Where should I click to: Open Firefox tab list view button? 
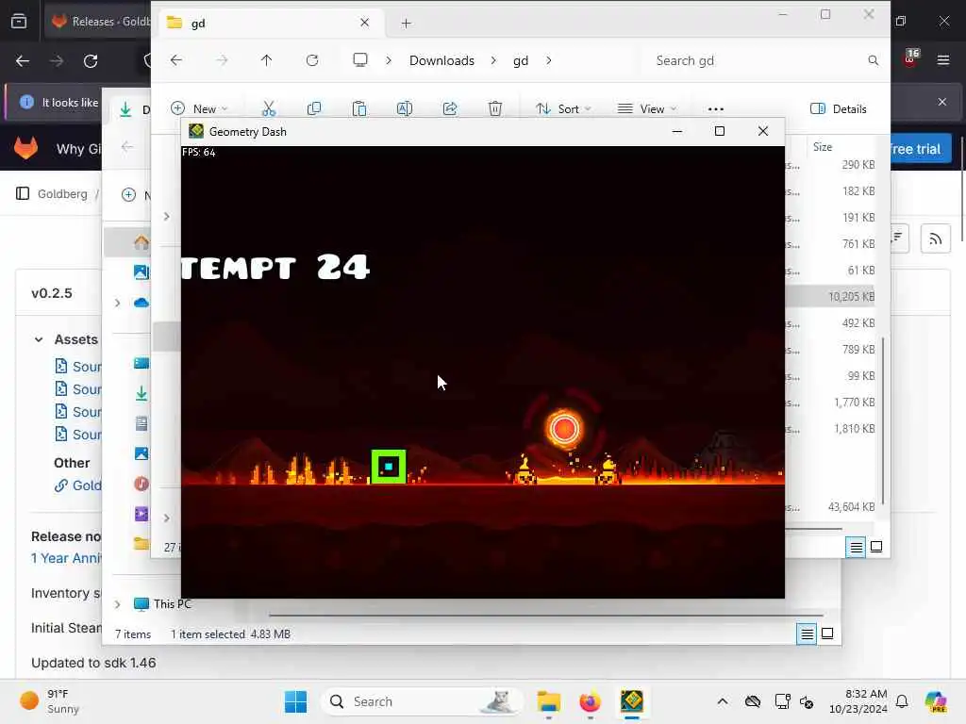click(19, 22)
